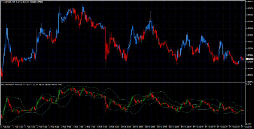Select the HA SW1: heiken ashi sw label

[11, 84]
